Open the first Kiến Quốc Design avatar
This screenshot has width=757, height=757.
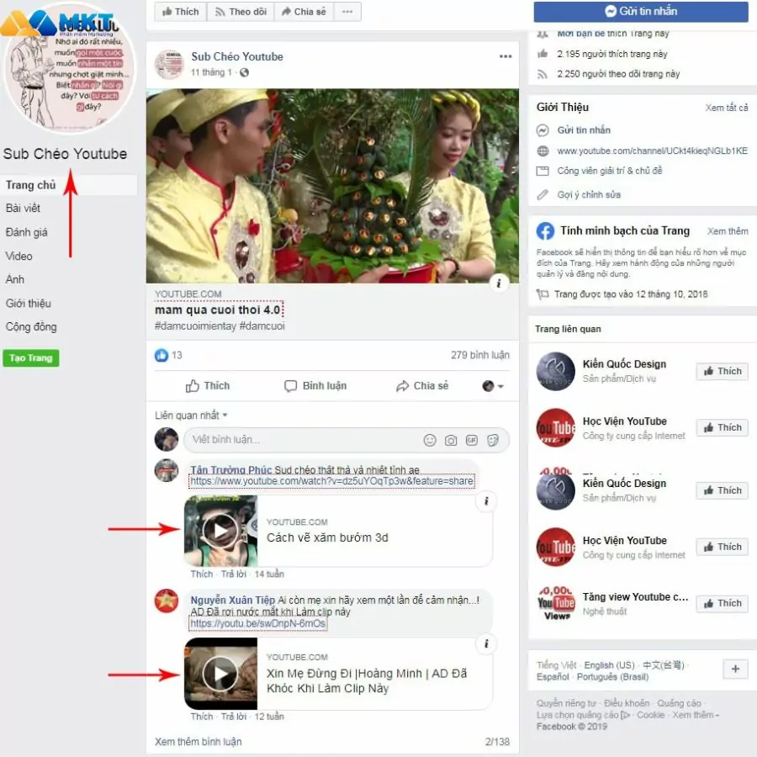point(556,371)
